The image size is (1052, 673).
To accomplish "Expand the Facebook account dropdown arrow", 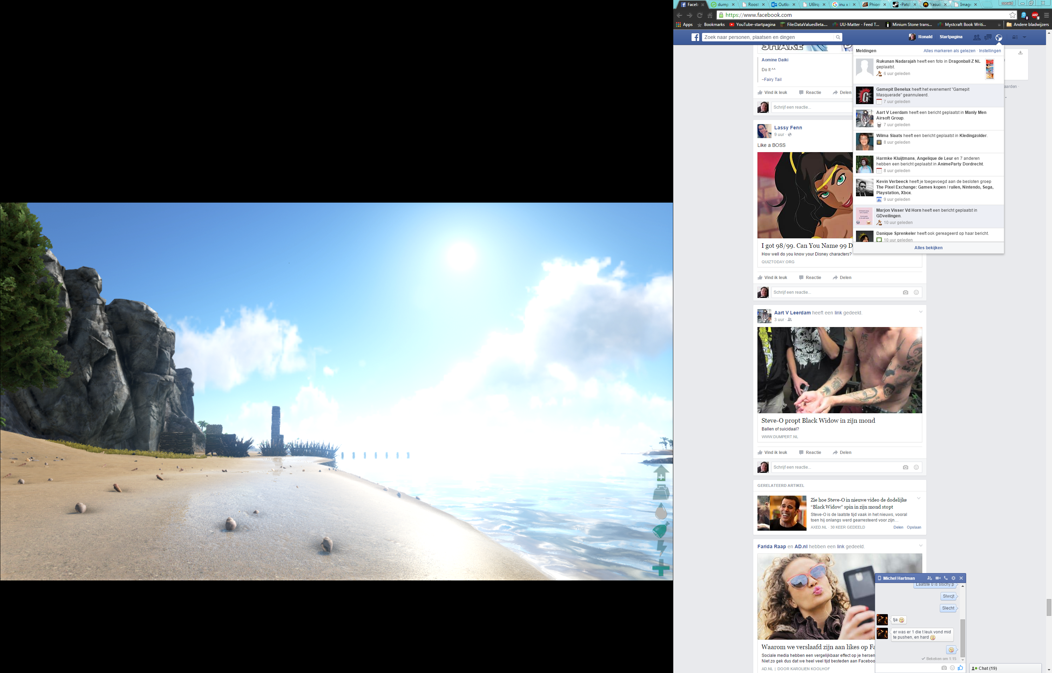I will [x=1024, y=37].
